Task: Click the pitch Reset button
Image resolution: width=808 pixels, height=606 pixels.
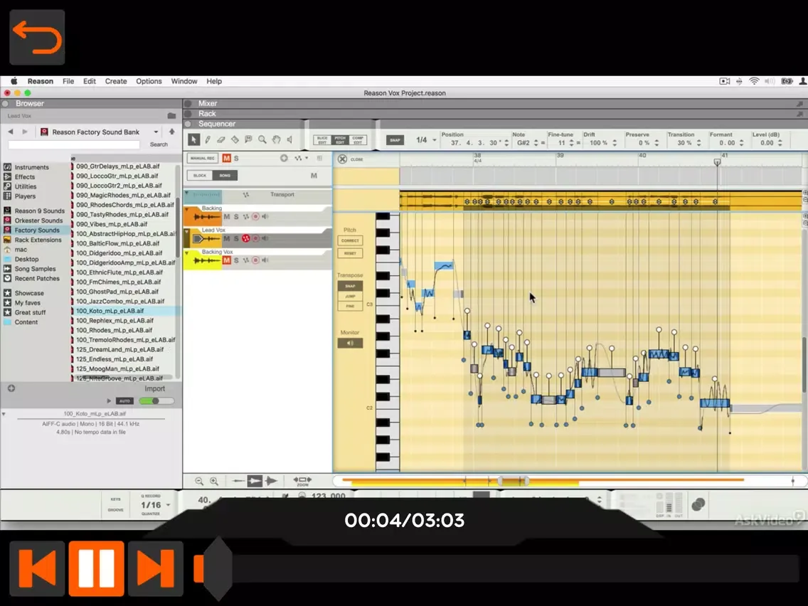Action: tap(350, 253)
